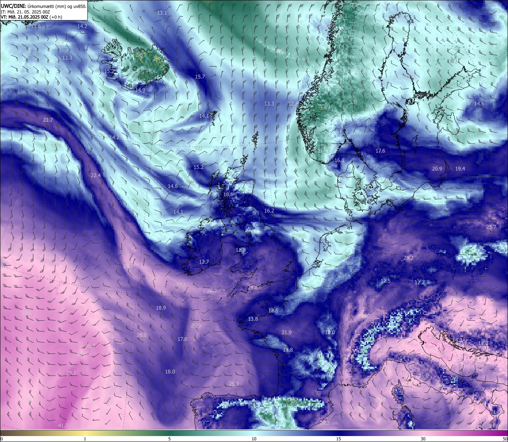Click the 5.0 value over Scandinavia
The width and height of the screenshot is (508, 442).
(353, 102)
